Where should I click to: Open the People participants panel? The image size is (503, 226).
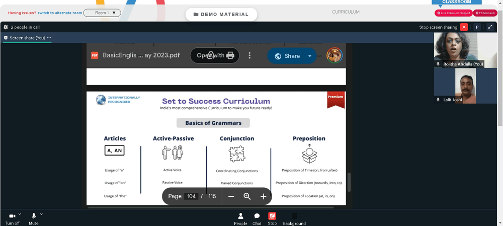(x=240, y=219)
